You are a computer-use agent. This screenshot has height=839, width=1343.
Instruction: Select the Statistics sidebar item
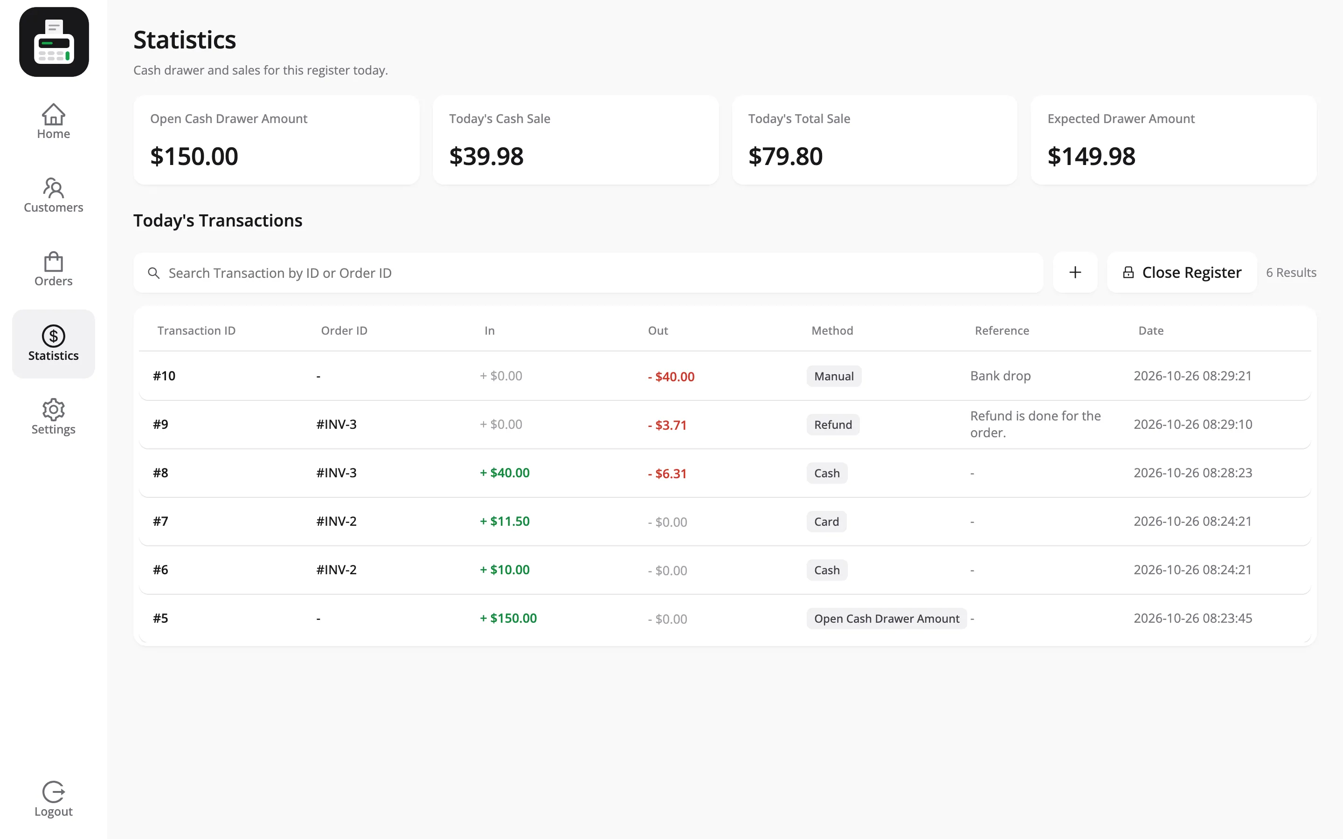(53, 344)
